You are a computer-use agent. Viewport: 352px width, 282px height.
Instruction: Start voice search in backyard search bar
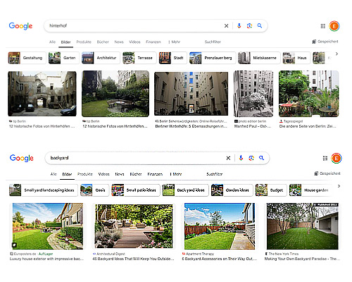click(241, 158)
